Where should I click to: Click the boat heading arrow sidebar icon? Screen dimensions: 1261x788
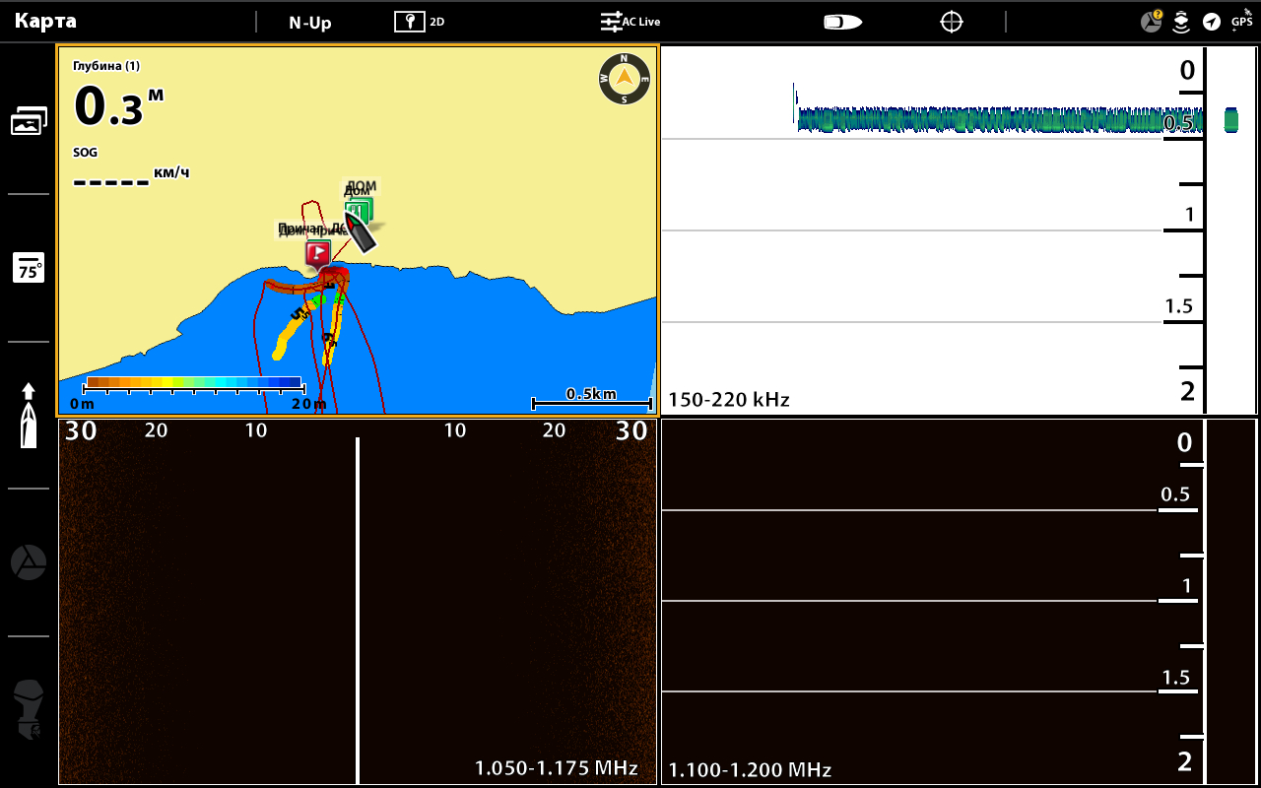pyautogui.click(x=29, y=416)
